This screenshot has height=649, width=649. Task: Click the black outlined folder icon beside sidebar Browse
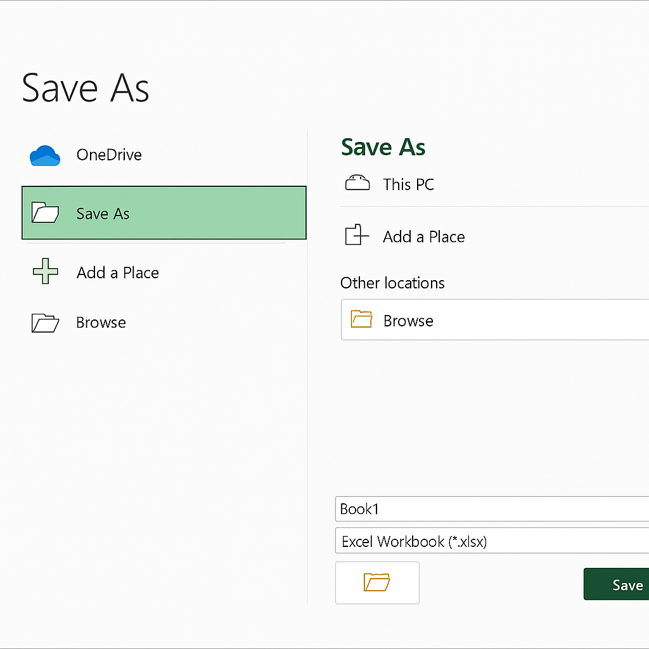(45, 323)
